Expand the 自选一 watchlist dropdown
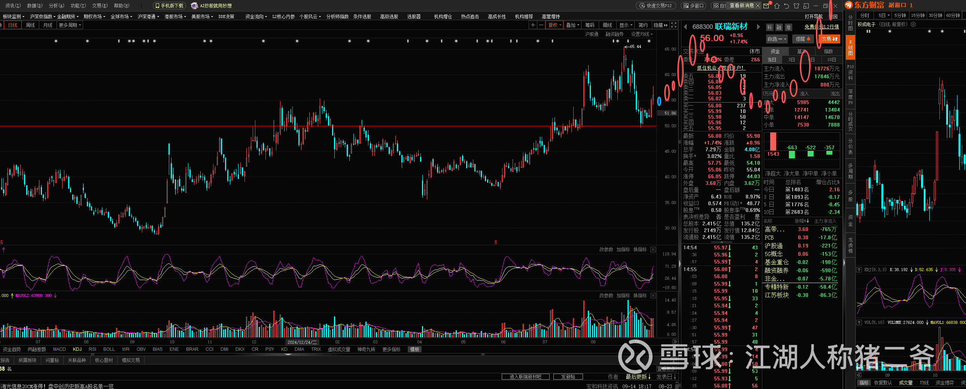This screenshot has width=966, height=389. tap(777, 39)
